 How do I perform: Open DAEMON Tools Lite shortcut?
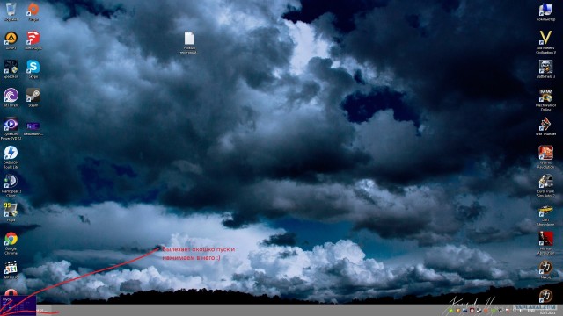pyautogui.click(x=11, y=157)
